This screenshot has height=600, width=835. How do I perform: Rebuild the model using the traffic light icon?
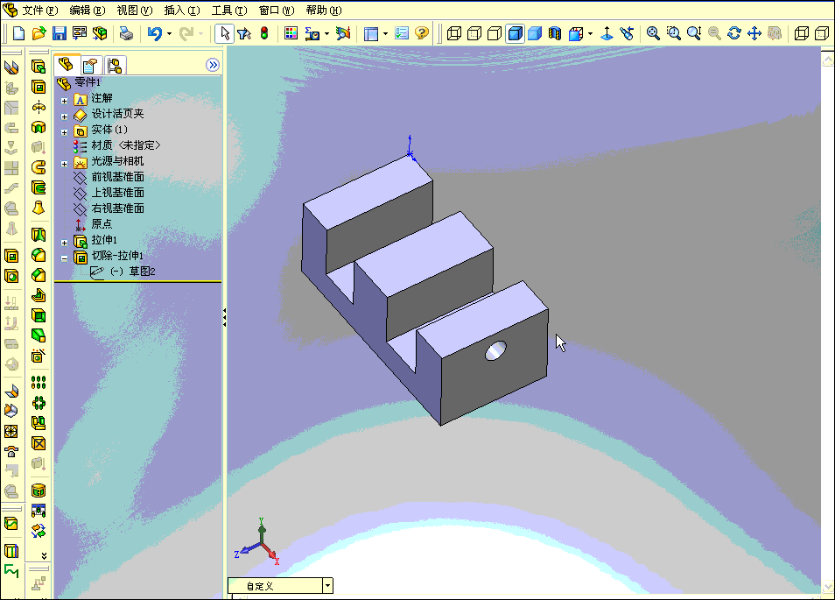[x=264, y=33]
